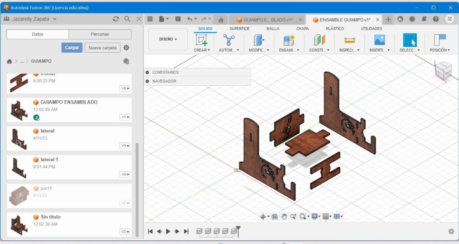Open version V1 dropdown for GUIAMPO ENSAMBLADO

pyautogui.click(x=125, y=117)
